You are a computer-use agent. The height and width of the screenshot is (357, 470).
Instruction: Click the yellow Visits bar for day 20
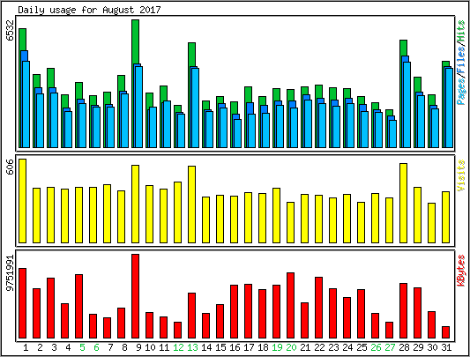(290, 222)
